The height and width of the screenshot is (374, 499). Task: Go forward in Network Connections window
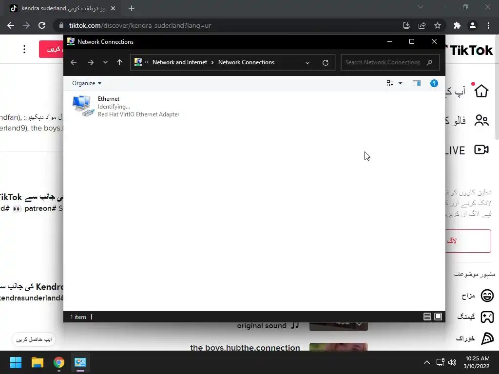point(90,62)
